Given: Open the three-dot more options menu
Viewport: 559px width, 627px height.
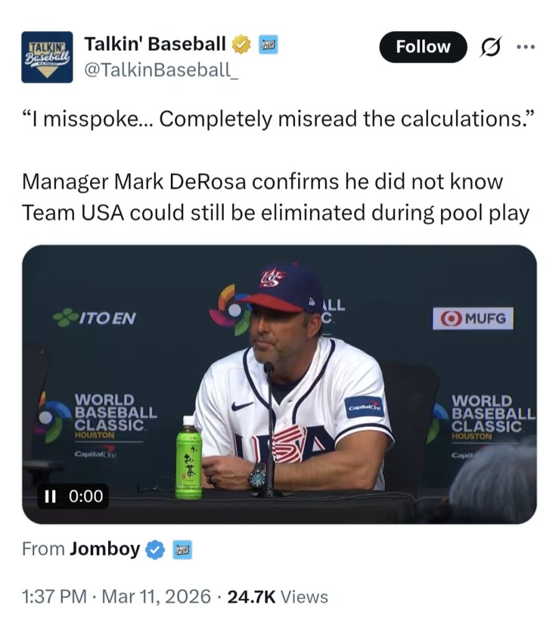Looking at the screenshot, I should 525,47.
